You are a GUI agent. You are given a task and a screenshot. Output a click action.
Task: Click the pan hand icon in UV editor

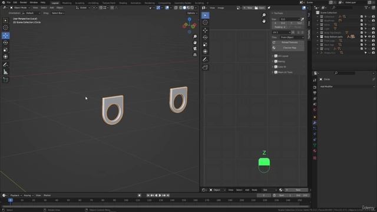pyautogui.click(x=264, y=21)
